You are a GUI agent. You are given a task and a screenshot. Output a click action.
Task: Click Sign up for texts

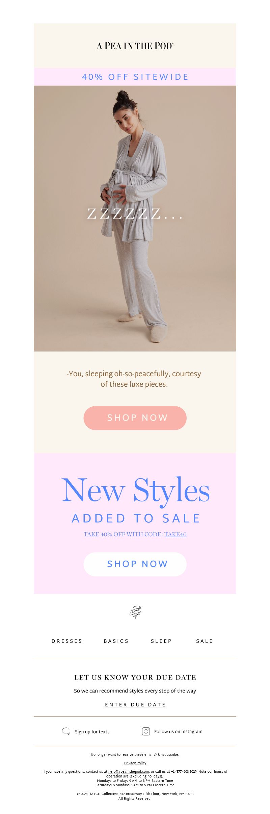92,731
